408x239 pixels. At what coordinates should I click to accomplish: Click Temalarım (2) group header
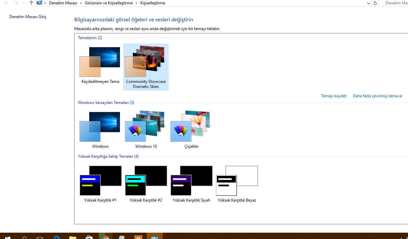pyautogui.click(x=90, y=38)
